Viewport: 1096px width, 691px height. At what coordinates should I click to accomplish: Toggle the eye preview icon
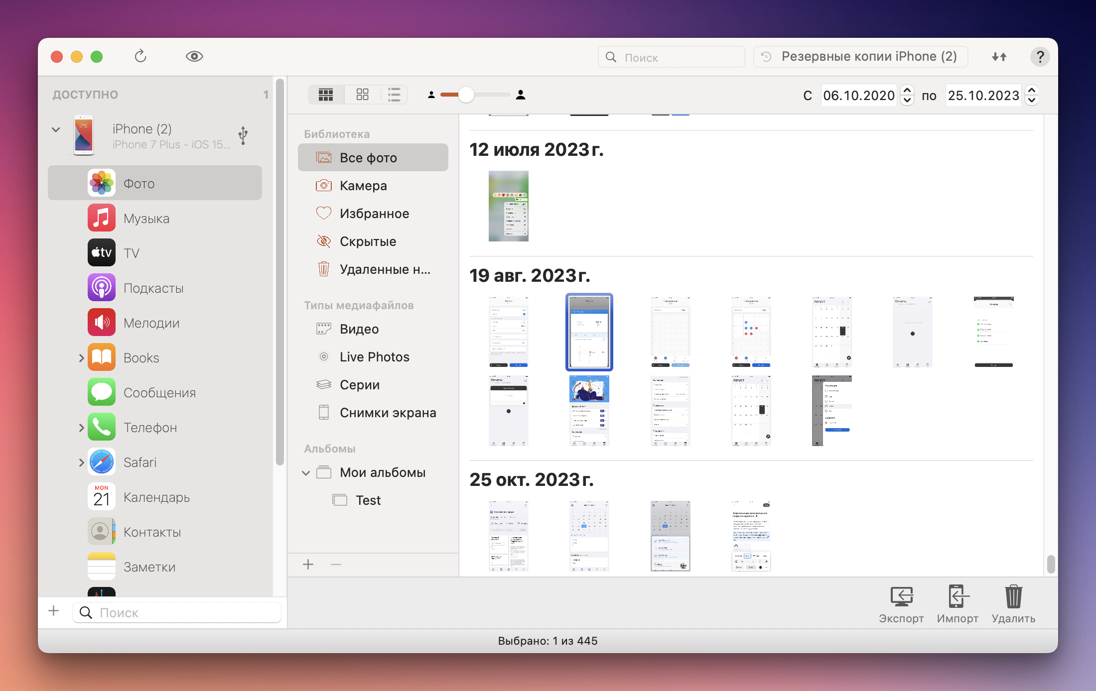[194, 56]
